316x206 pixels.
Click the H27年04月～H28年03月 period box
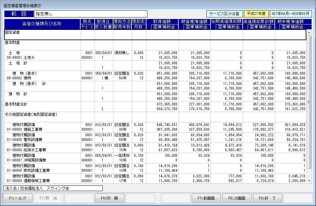(x=290, y=14)
